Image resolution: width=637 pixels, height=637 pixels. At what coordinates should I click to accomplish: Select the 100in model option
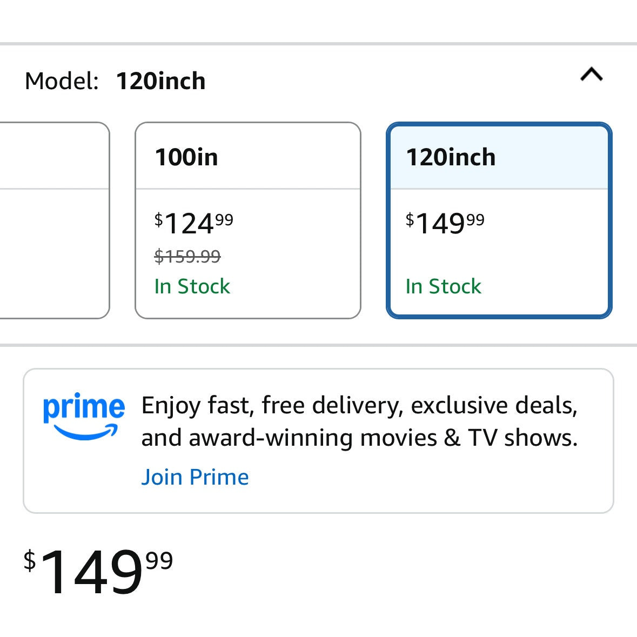tap(248, 220)
